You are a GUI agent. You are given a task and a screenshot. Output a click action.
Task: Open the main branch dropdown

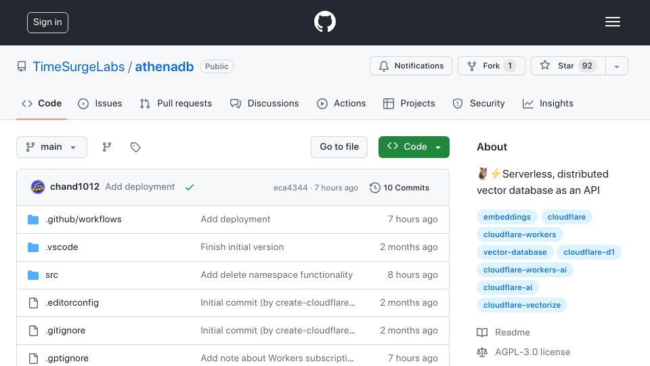(52, 147)
